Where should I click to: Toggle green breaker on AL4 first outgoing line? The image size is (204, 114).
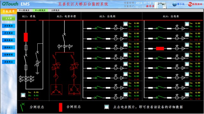pyautogui.click(x=160, y=28)
